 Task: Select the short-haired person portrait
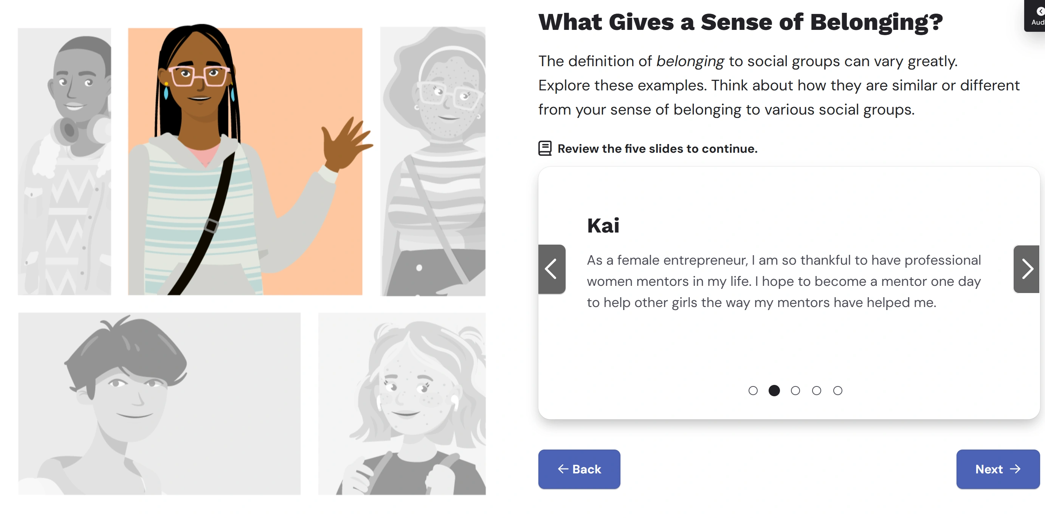[159, 403]
